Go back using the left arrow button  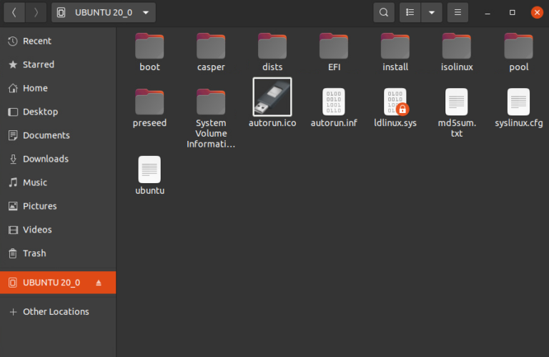[14, 12]
